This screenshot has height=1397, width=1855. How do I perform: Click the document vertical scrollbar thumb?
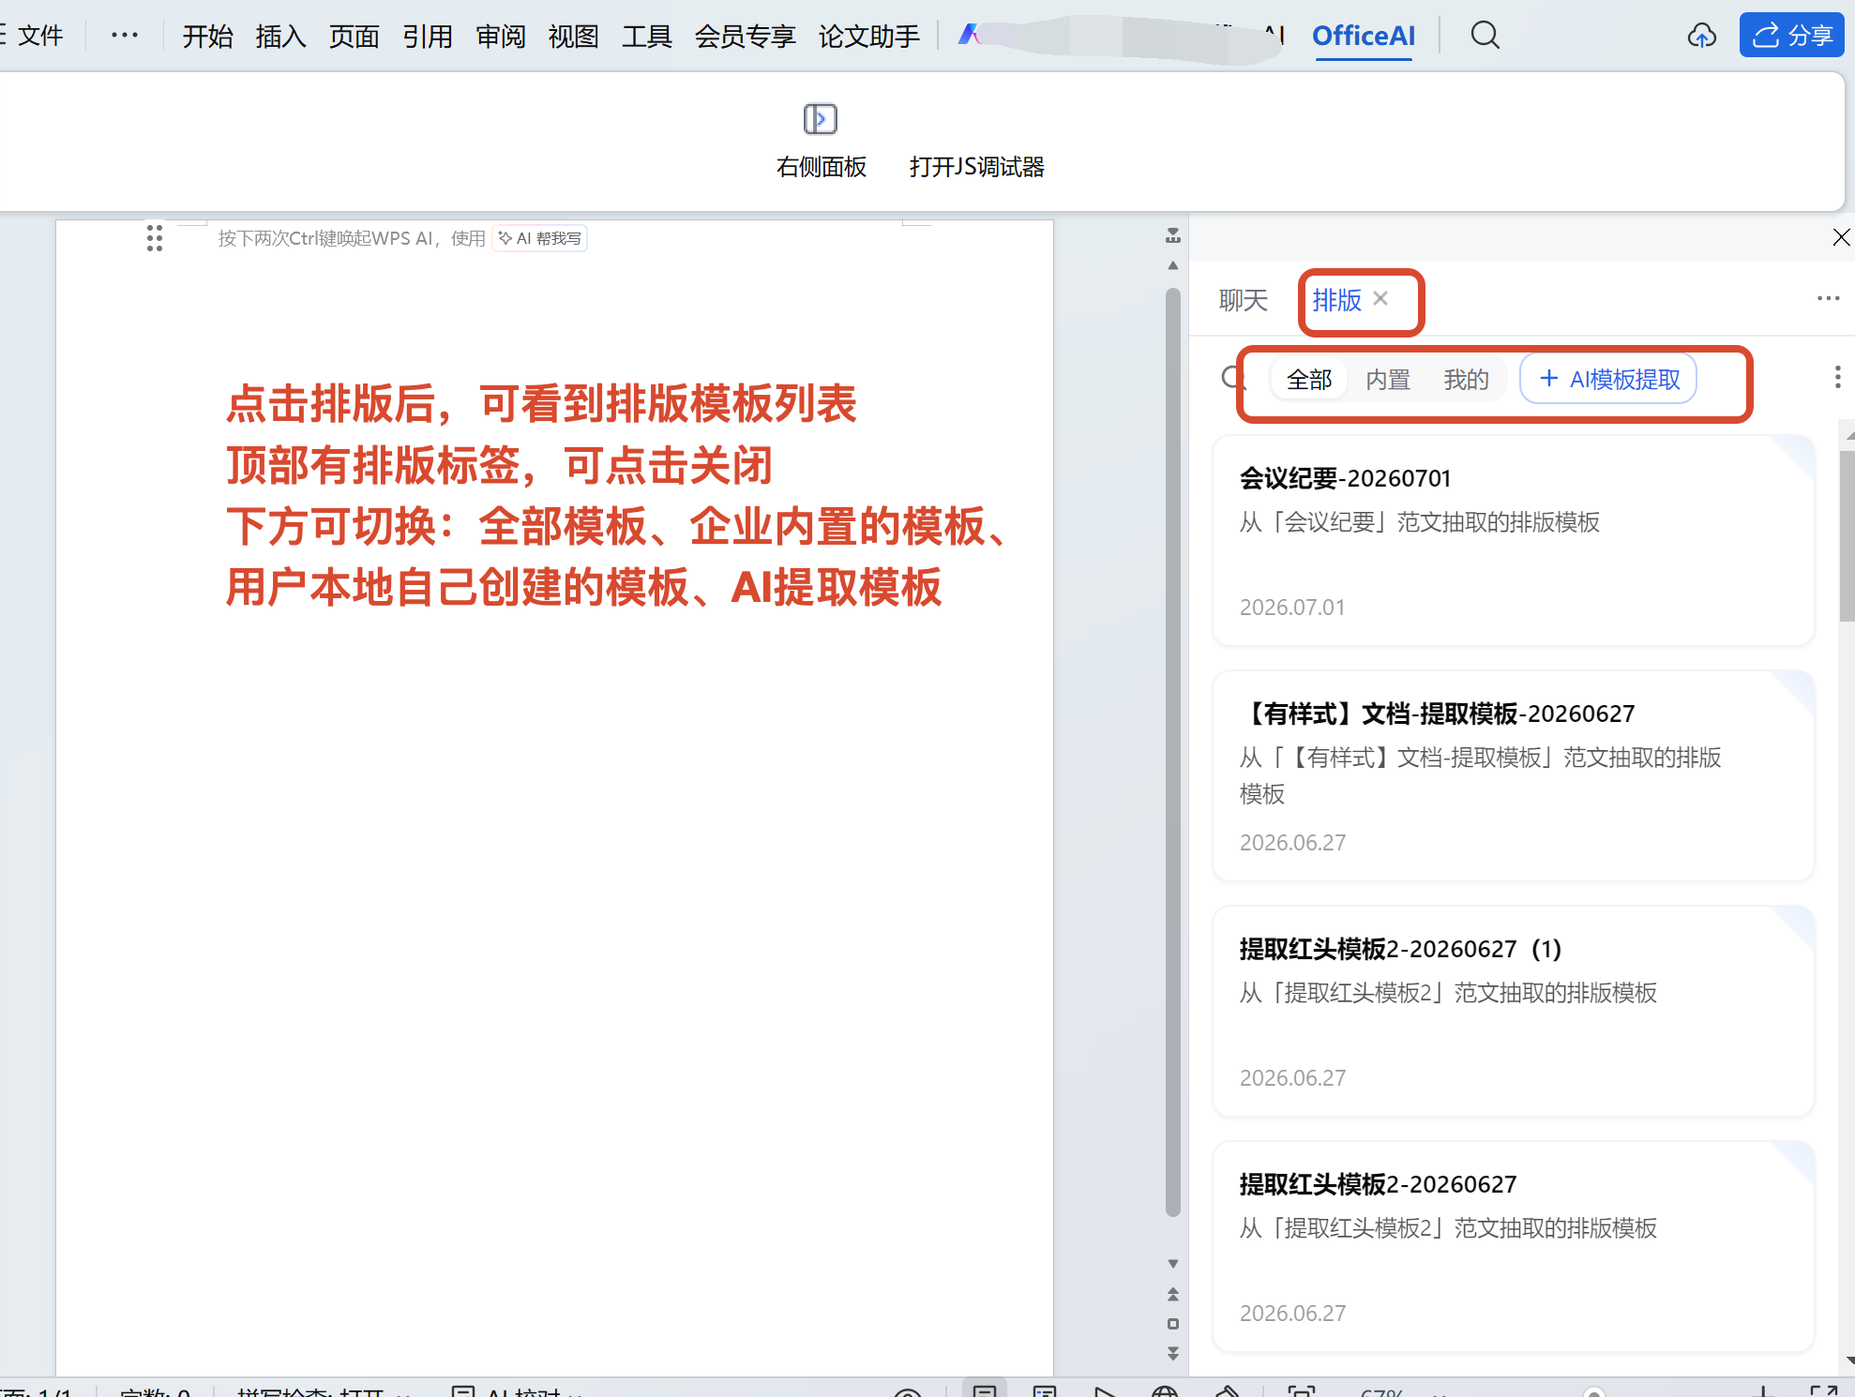tap(1172, 753)
